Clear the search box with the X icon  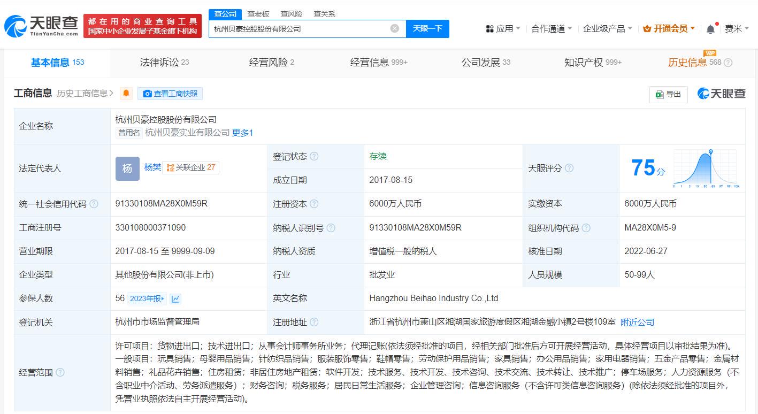(x=395, y=28)
